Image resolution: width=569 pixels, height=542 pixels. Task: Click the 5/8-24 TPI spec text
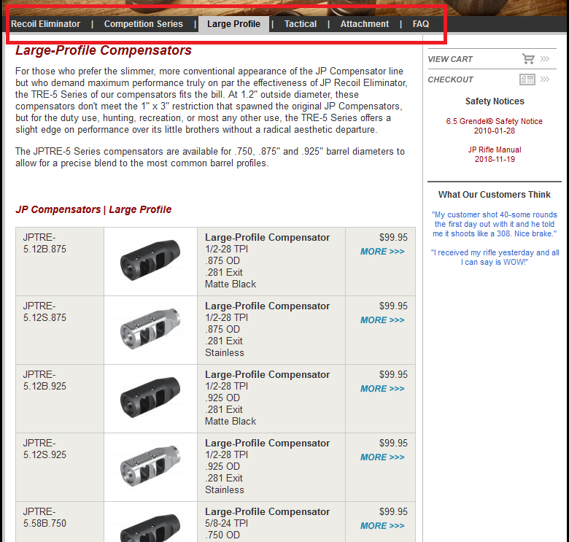click(226, 523)
